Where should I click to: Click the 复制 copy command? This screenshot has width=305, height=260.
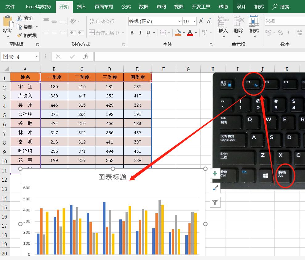[27, 27]
